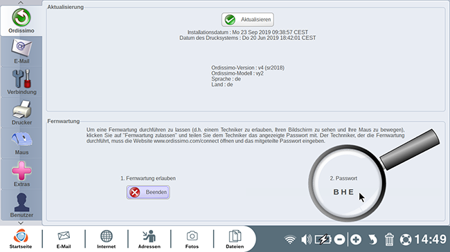Viewport: 450px width, 252px height.
Task: Open Dateien from the bottom bar
Action: 235,239
